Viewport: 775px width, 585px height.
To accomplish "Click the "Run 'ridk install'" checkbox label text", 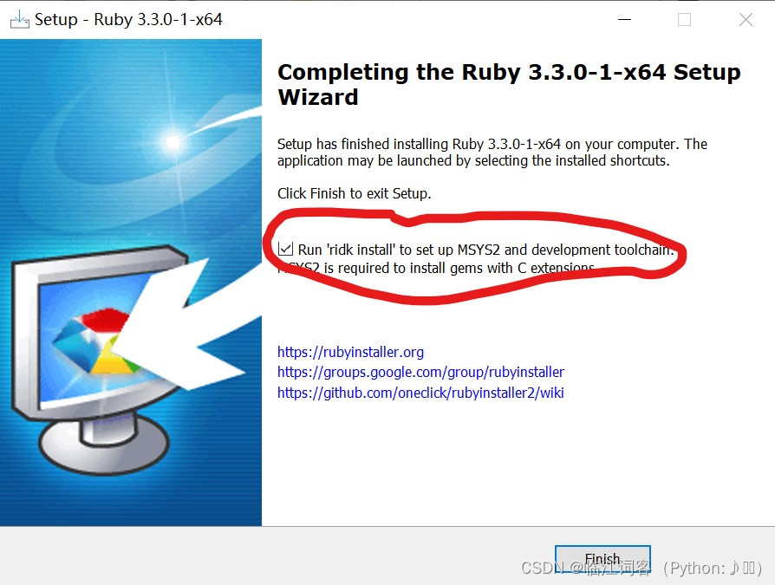I will (x=485, y=250).
